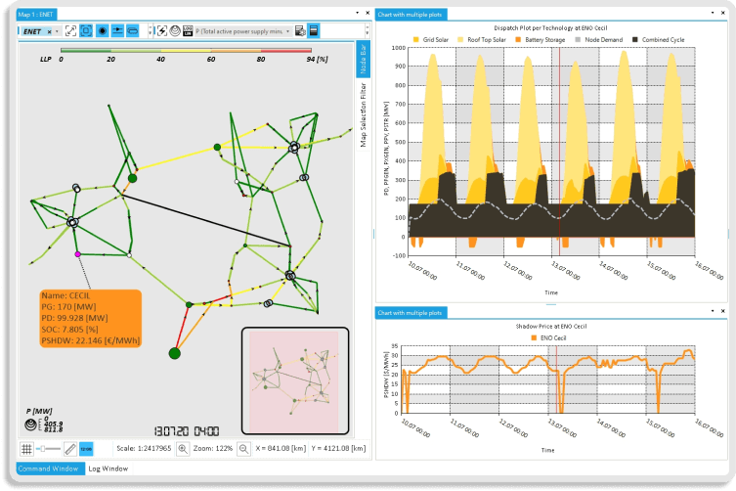Screen dimensions: 736x491
Task: Click the fit-to-extent arrows icon
Action: click(71, 31)
